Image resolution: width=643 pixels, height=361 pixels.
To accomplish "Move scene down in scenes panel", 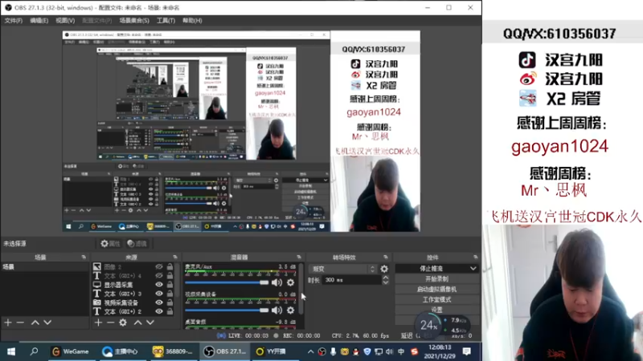I will tap(47, 322).
